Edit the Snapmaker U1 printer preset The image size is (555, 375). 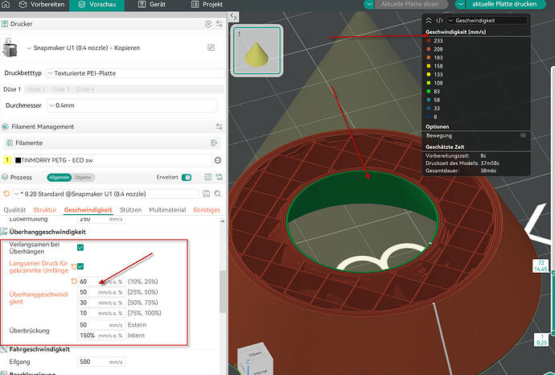(211, 47)
